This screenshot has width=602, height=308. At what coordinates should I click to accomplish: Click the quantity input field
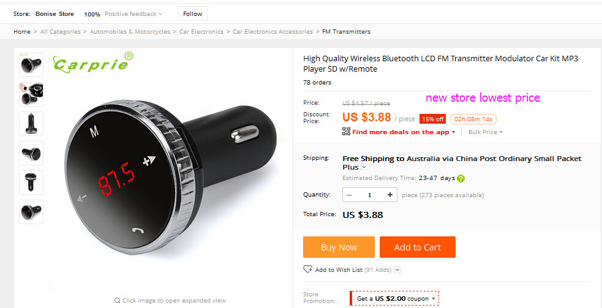(x=369, y=195)
